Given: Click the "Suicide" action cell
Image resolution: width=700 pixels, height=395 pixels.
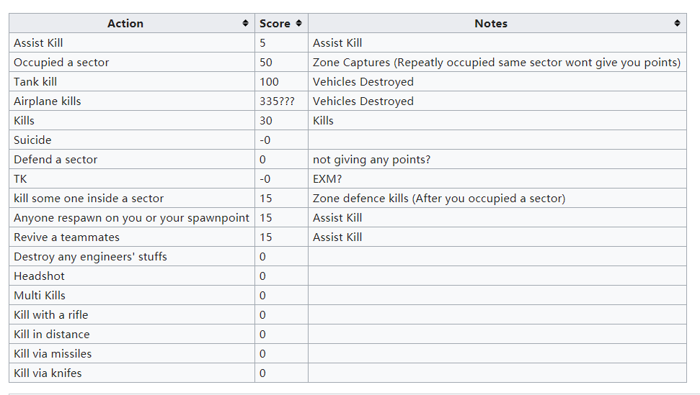Looking at the screenshot, I should click(x=32, y=140).
